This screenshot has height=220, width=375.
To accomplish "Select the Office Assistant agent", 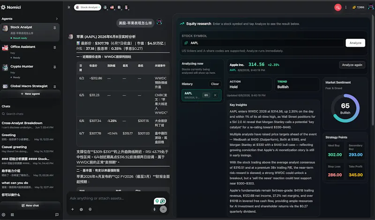I will pyautogui.click(x=30, y=51).
